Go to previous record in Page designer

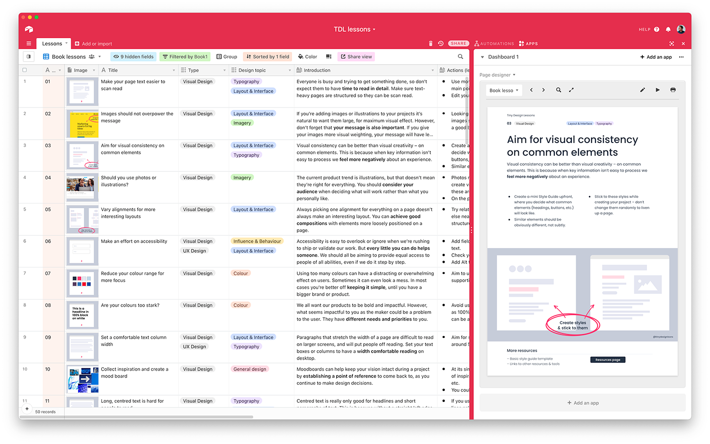pos(531,90)
